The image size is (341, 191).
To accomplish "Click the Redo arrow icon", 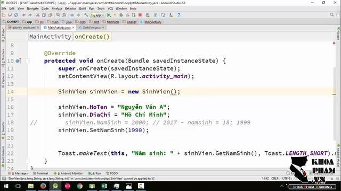I will pos(30,15).
